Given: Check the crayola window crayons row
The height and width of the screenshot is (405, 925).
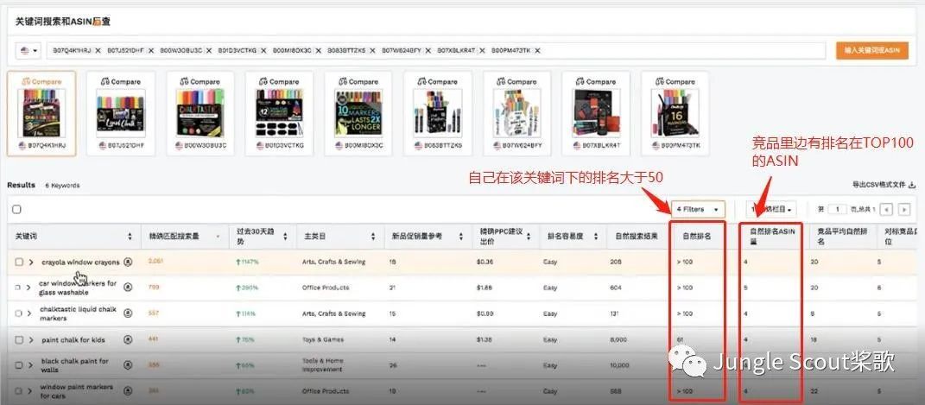Looking at the screenshot, I should (x=19, y=262).
